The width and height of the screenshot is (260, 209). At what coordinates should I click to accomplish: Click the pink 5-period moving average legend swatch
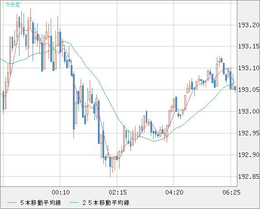(x=12, y=203)
